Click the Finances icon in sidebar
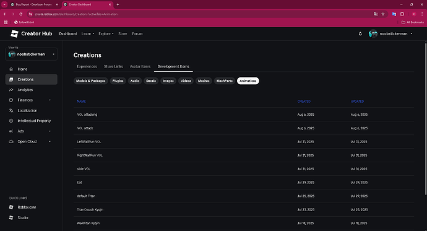The width and height of the screenshot is (427, 231). [11, 100]
